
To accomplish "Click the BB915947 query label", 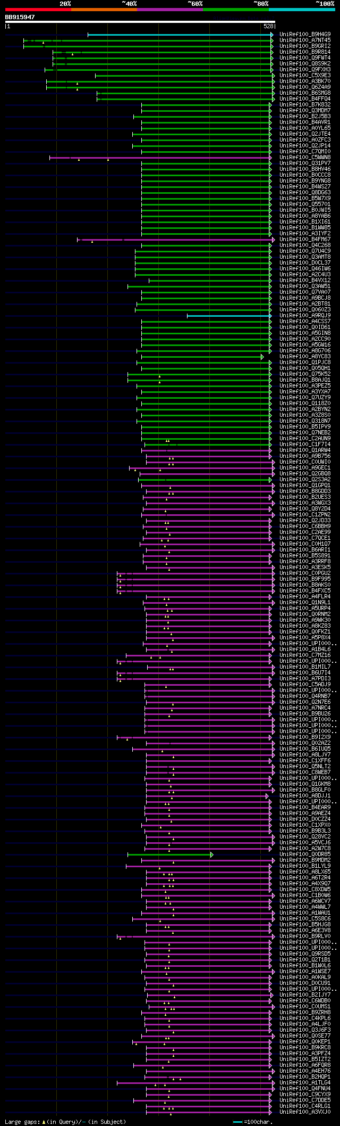I will pos(20,17).
